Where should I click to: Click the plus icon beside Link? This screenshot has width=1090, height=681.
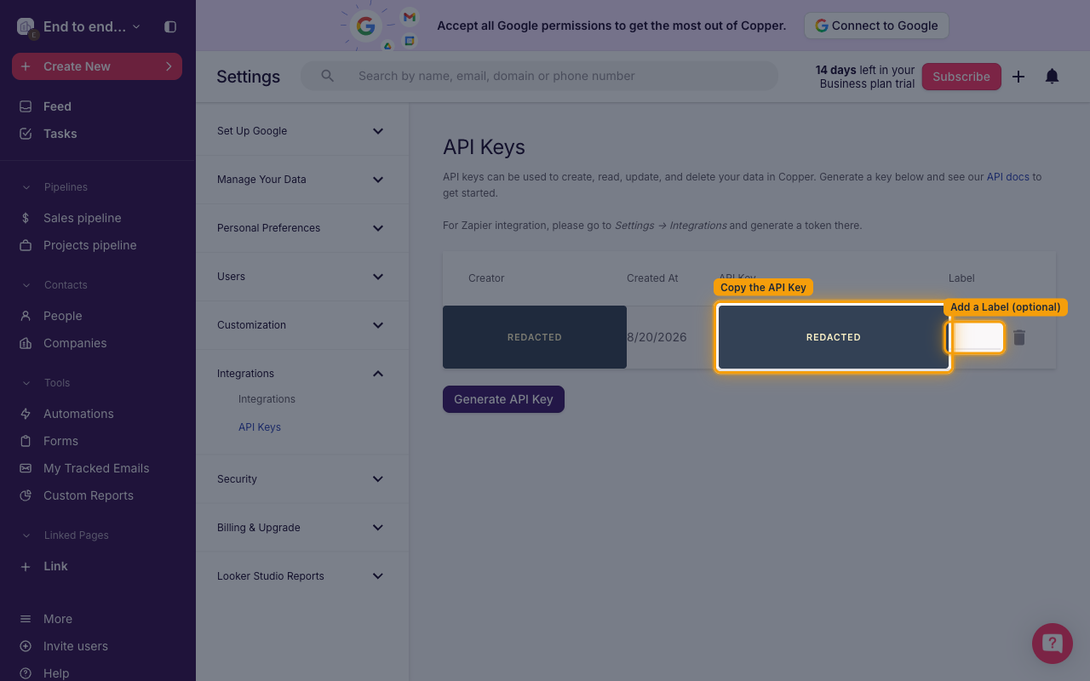pos(26,566)
